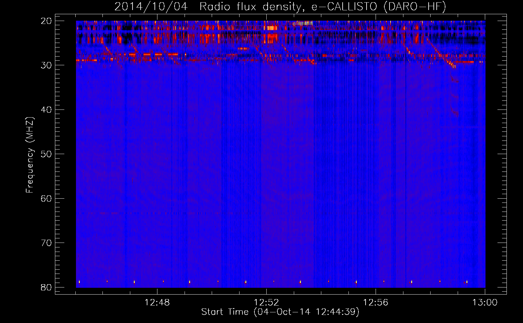Click the 12:48 time tick label
The image size is (523, 323).
(157, 303)
